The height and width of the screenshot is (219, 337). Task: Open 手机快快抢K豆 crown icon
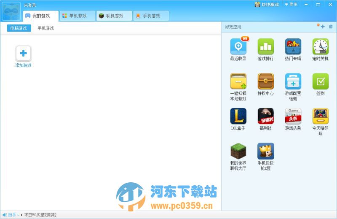tap(266, 151)
